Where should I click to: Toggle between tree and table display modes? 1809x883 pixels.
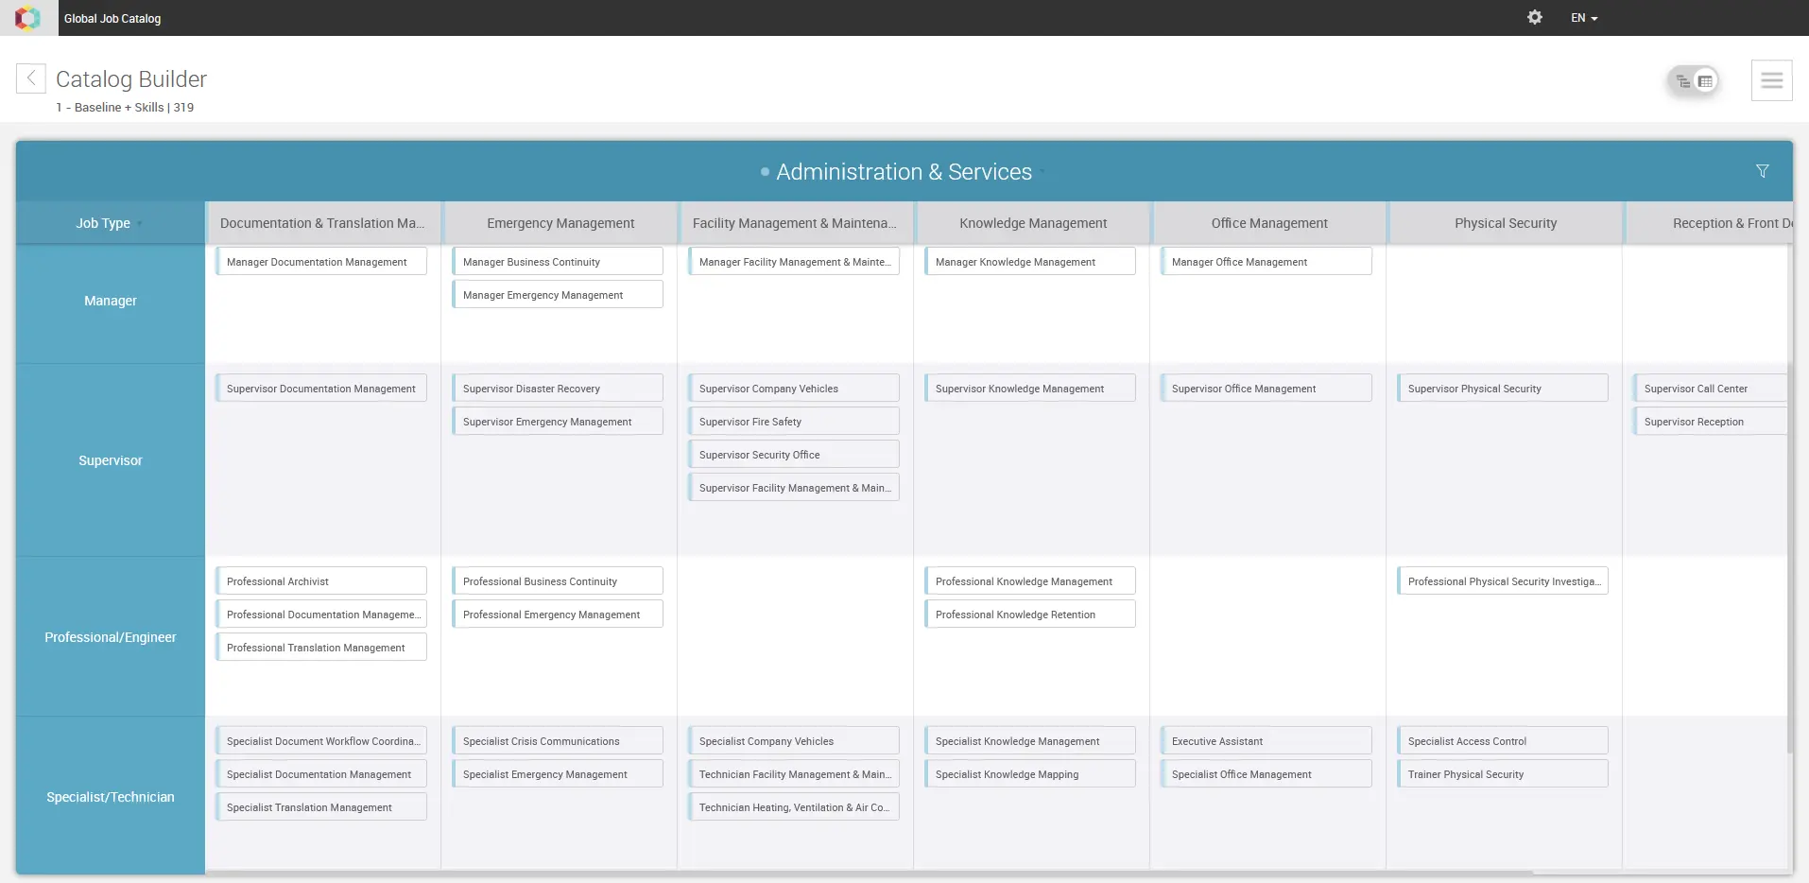pos(1694,80)
